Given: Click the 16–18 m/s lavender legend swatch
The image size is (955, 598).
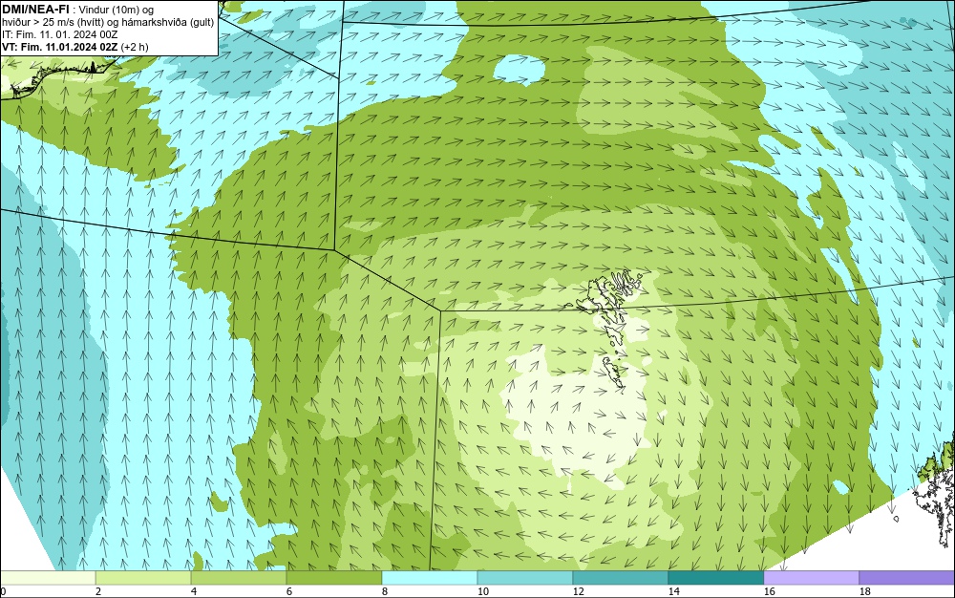Looking at the screenshot, I should (x=811, y=578).
